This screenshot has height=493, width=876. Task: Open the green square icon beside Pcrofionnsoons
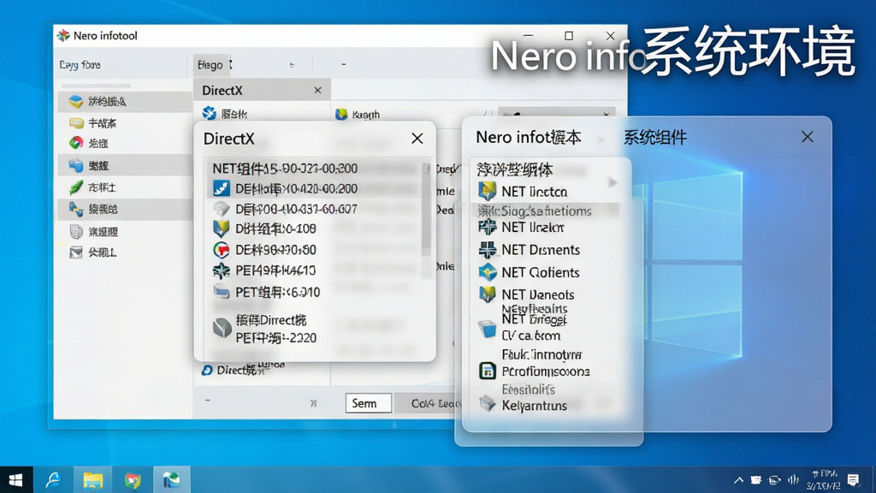coord(488,371)
